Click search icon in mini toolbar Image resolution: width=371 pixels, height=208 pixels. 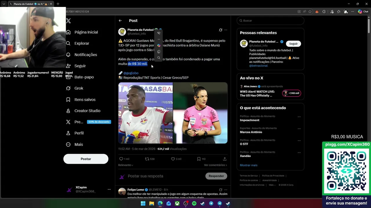click(159, 58)
